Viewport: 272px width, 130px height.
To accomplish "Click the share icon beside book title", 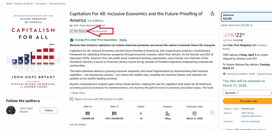I will 212,14.
